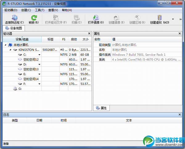Click the 类型 log column header
Viewport: 185px width, 149px height.
coord(15,120)
